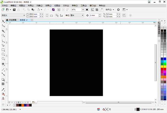Open document palette flyout arrow
The width and height of the screenshot is (167, 113).
(x=7, y=105)
